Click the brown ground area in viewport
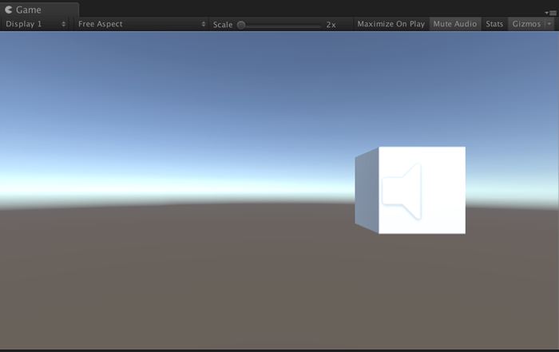 tap(200, 279)
